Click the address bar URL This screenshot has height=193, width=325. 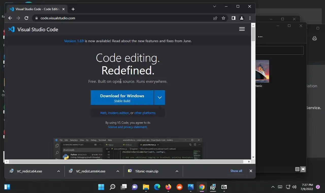tap(58, 18)
